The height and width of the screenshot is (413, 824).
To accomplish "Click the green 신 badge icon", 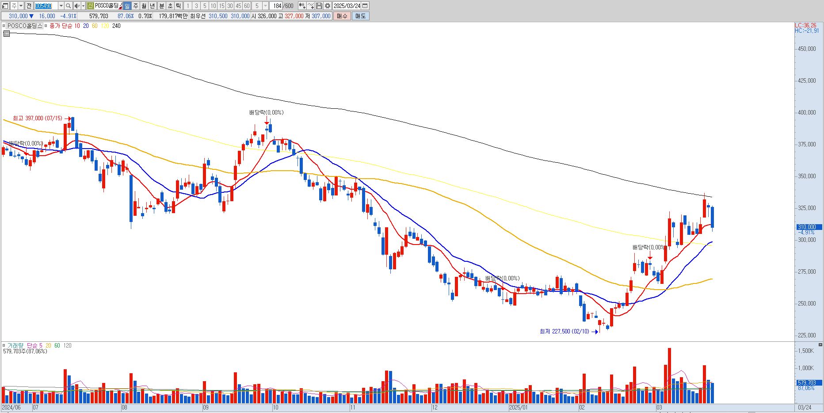I will pyautogui.click(x=90, y=6).
